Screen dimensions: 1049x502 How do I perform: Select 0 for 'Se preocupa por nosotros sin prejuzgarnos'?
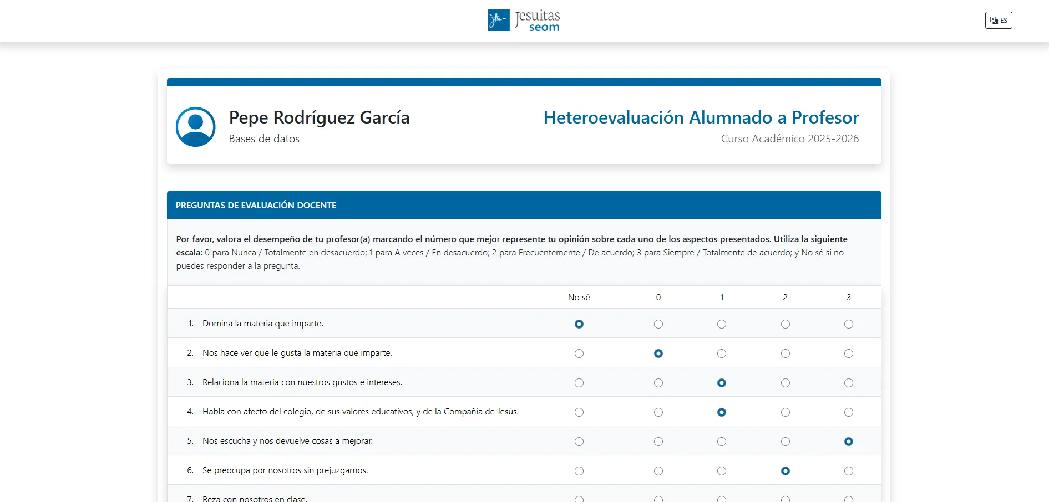(x=658, y=471)
